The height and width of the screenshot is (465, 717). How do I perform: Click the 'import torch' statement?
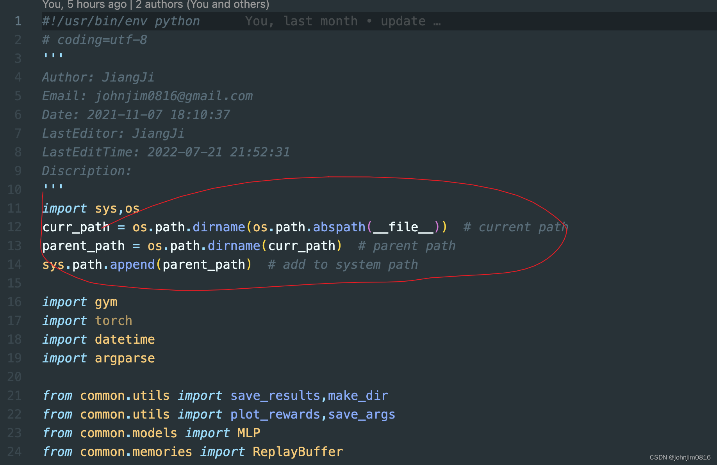87,321
